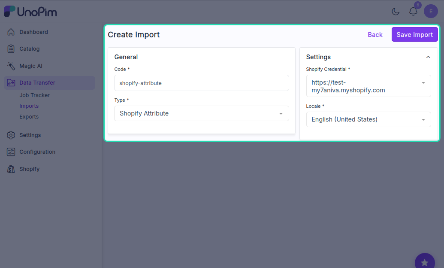Click the Back link
The image size is (444, 268).
[375, 35]
